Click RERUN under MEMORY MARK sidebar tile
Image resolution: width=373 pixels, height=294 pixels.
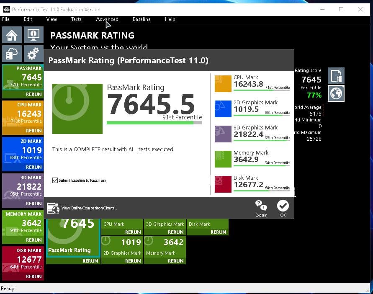click(x=34, y=240)
